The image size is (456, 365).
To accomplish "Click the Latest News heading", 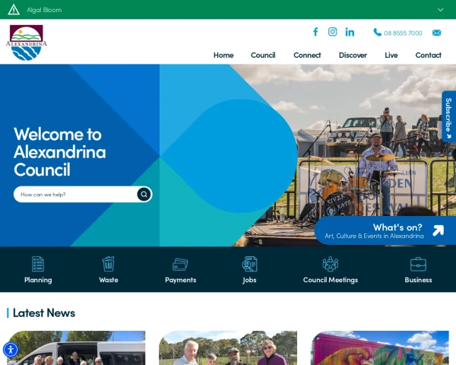I will click(44, 313).
